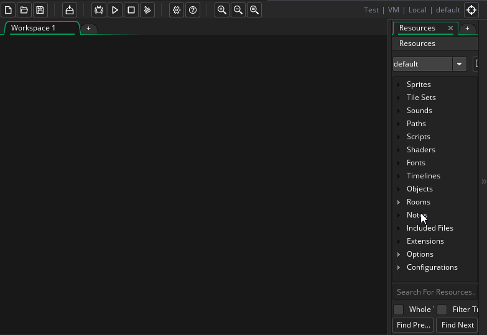The height and width of the screenshot is (335, 487).
Task: Select Shaders in the resource tree
Action: tap(421, 150)
